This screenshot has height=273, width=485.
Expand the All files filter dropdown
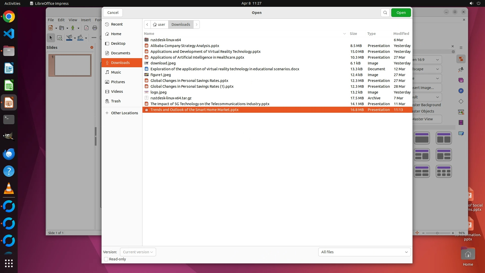364,252
